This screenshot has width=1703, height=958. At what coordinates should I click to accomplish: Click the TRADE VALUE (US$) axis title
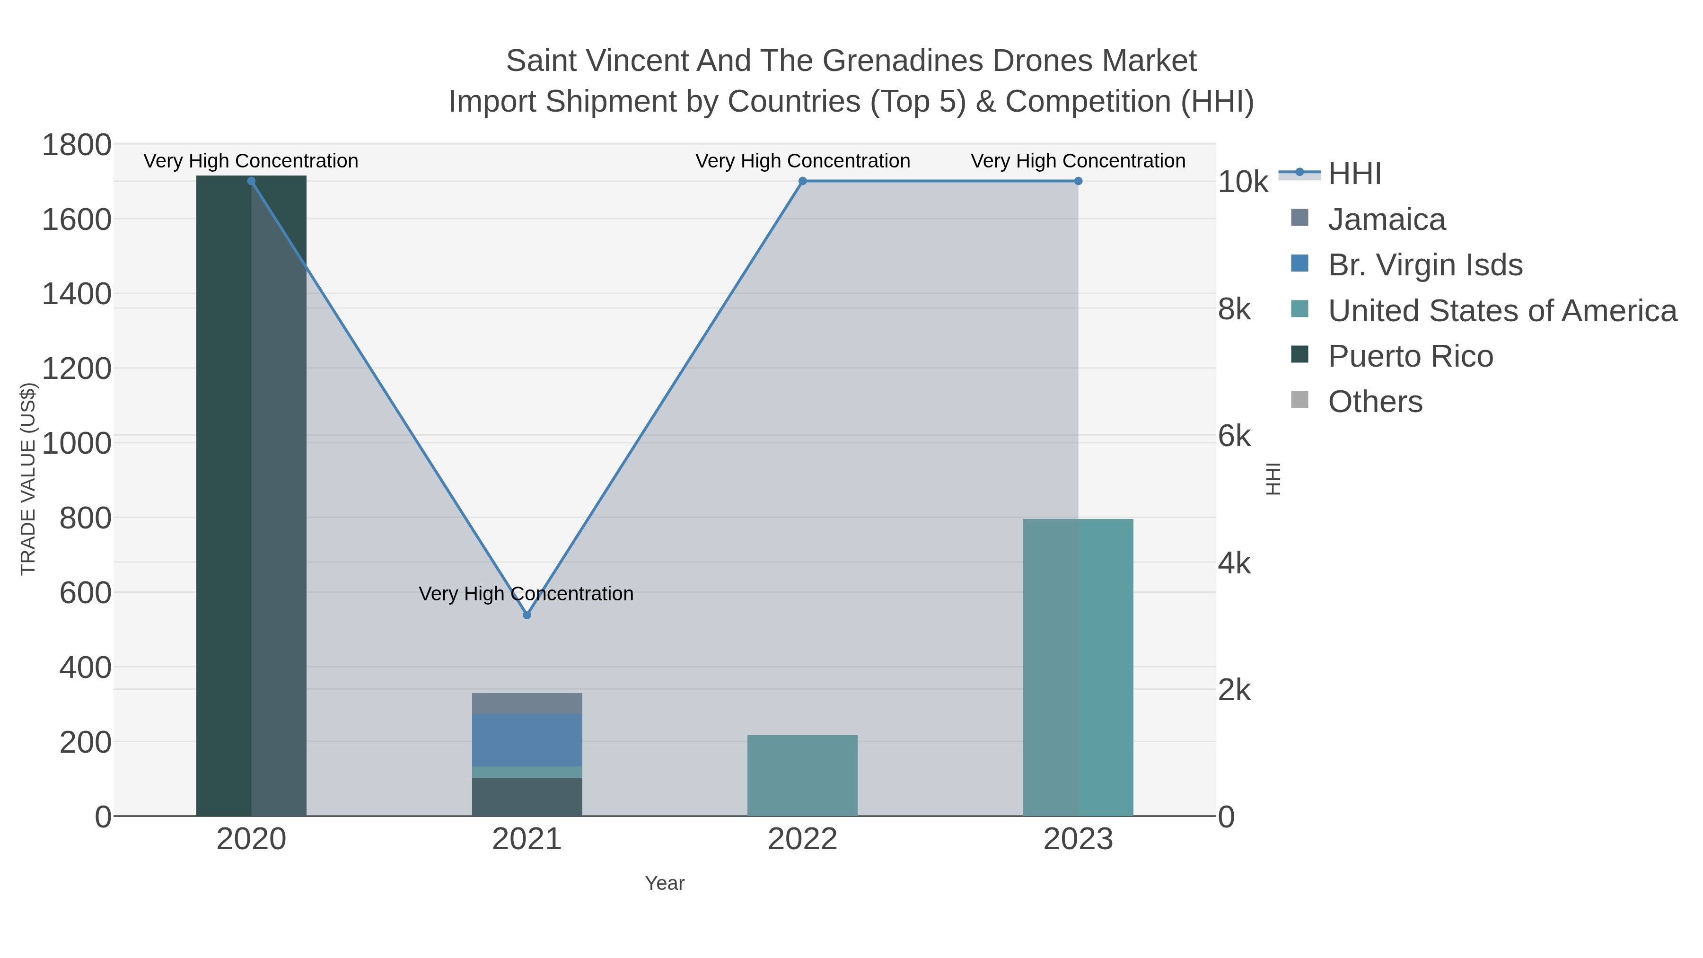click(x=28, y=479)
